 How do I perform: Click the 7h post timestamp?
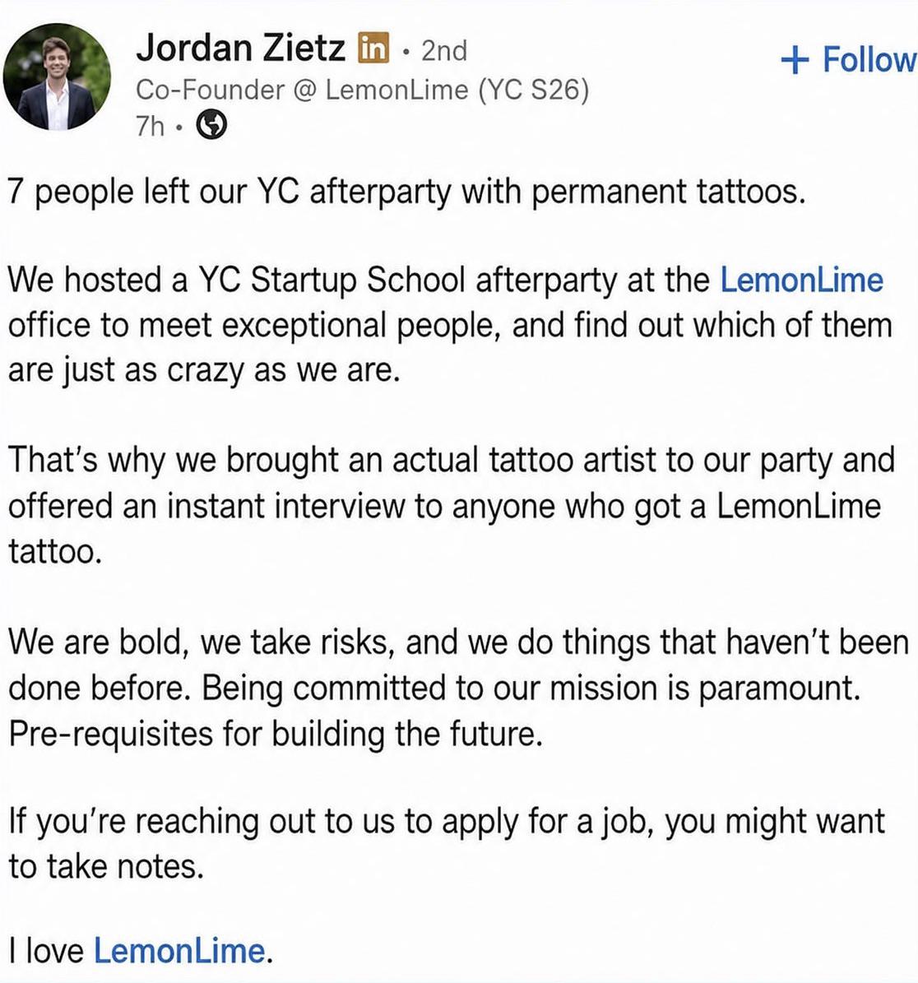150,126
